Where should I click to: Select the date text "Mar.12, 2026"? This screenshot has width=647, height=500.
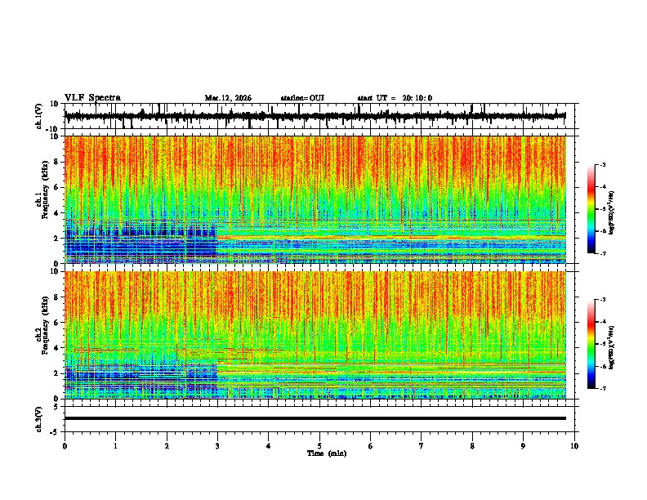click(228, 98)
